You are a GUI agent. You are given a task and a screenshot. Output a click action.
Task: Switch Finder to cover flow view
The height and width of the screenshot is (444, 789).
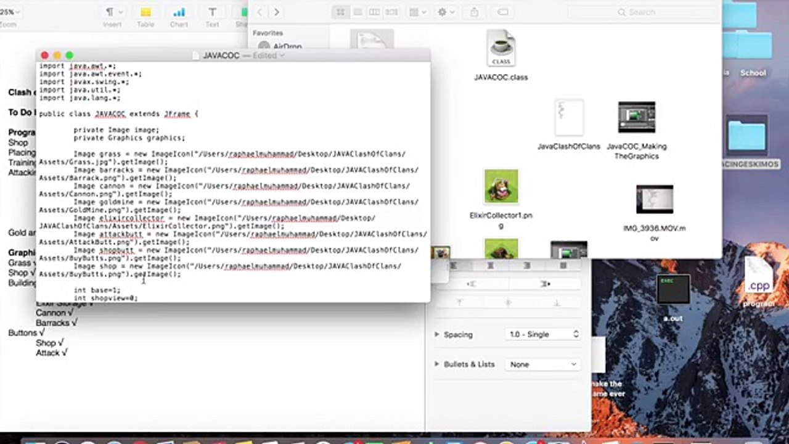tap(391, 12)
